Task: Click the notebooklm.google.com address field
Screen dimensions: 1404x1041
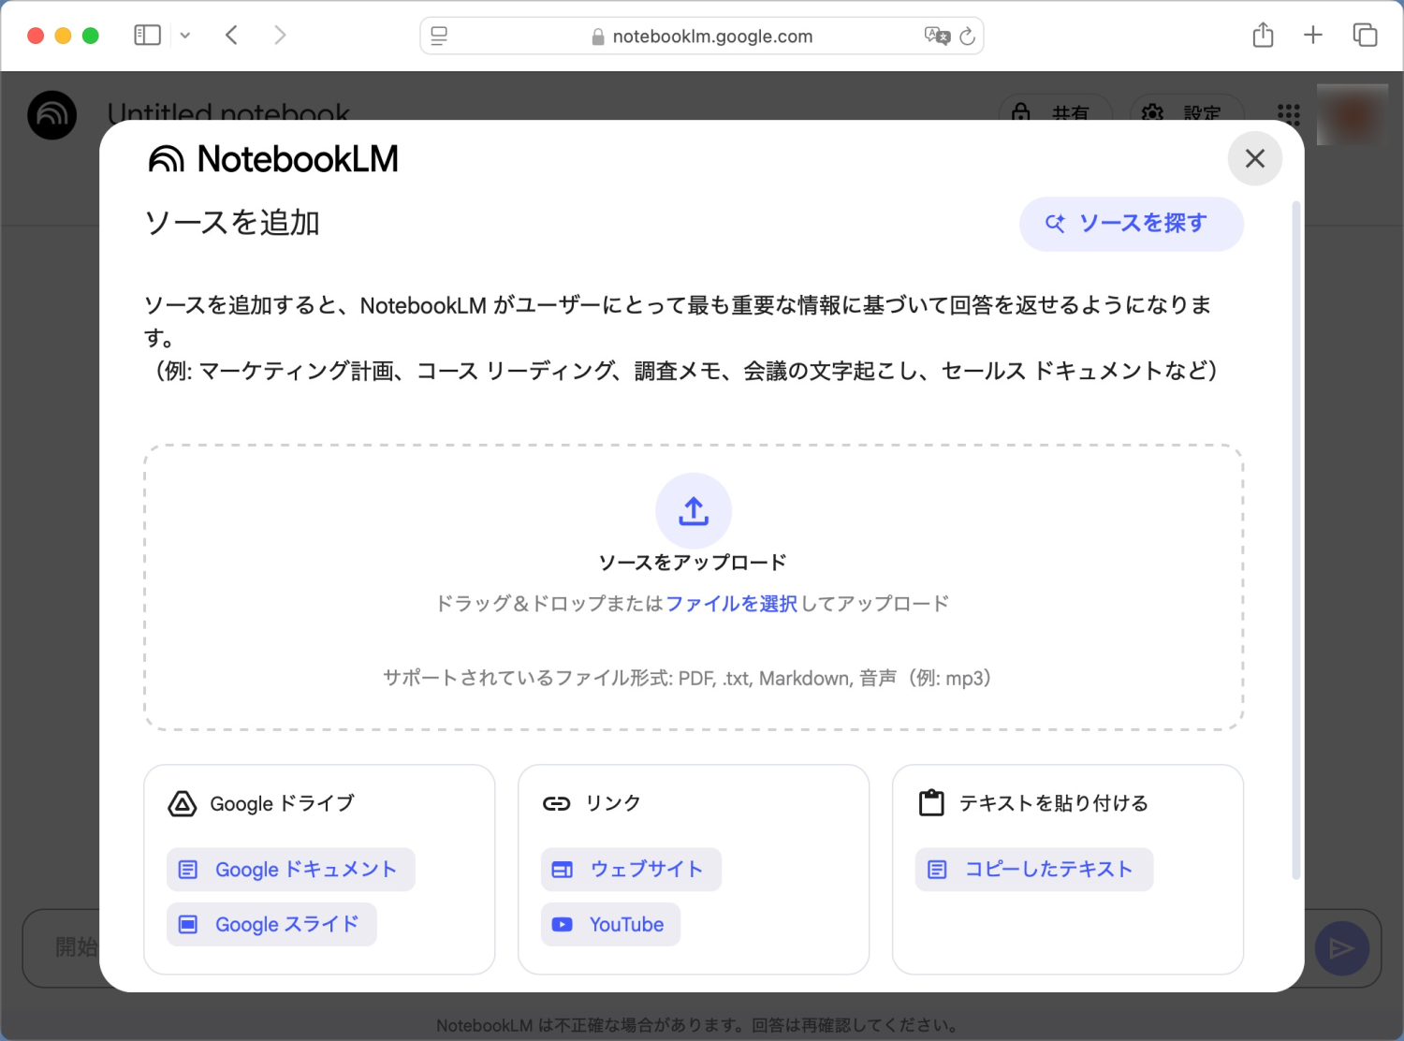Action: [711, 37]
